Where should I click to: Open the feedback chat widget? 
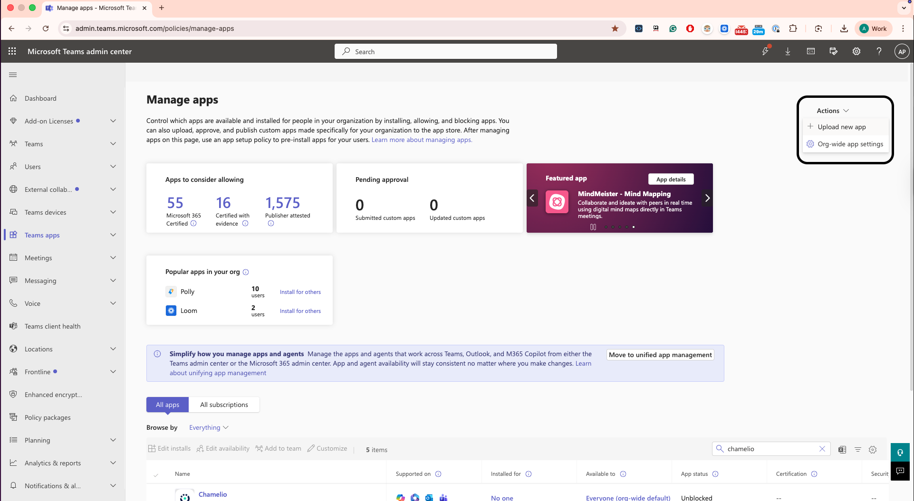900,471
